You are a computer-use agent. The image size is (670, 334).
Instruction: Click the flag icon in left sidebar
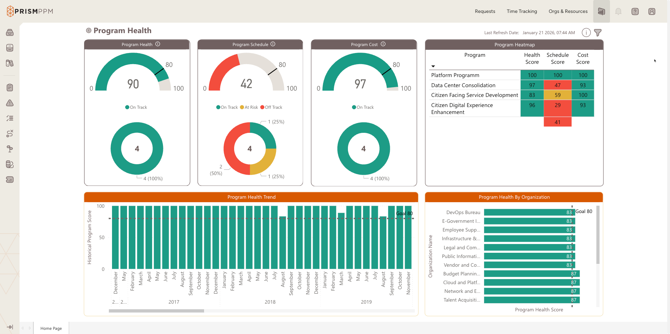(x=10, y=149)
